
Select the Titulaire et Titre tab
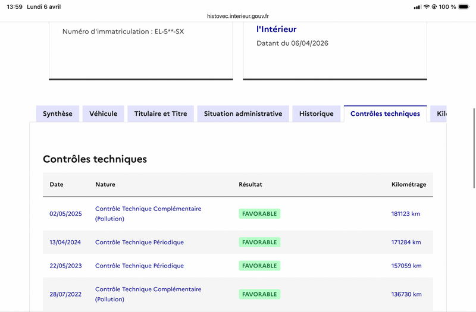161,114
